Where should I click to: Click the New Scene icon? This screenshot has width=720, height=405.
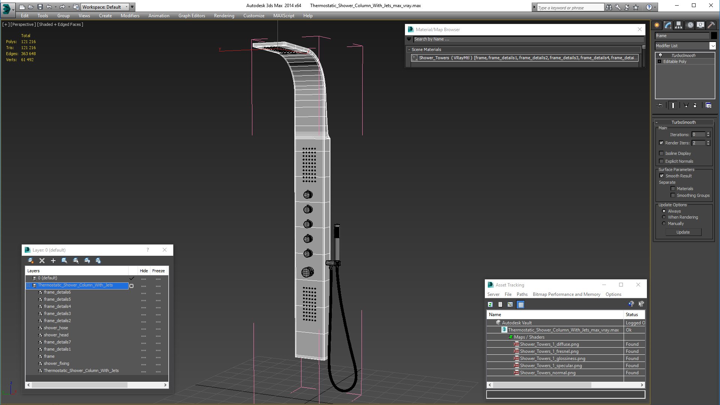point(22,7)
